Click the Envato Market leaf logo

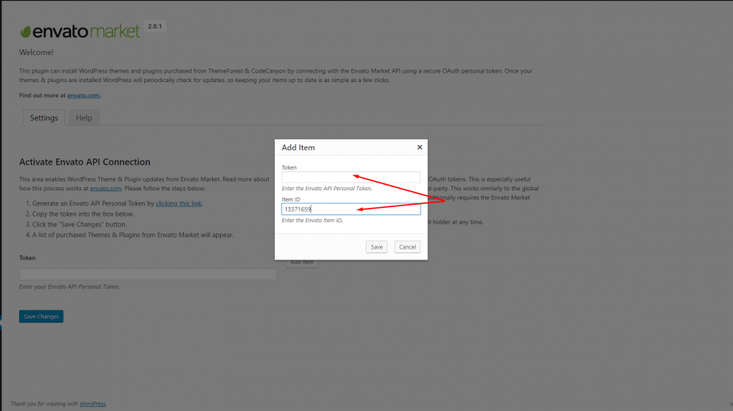coord(26,32)
